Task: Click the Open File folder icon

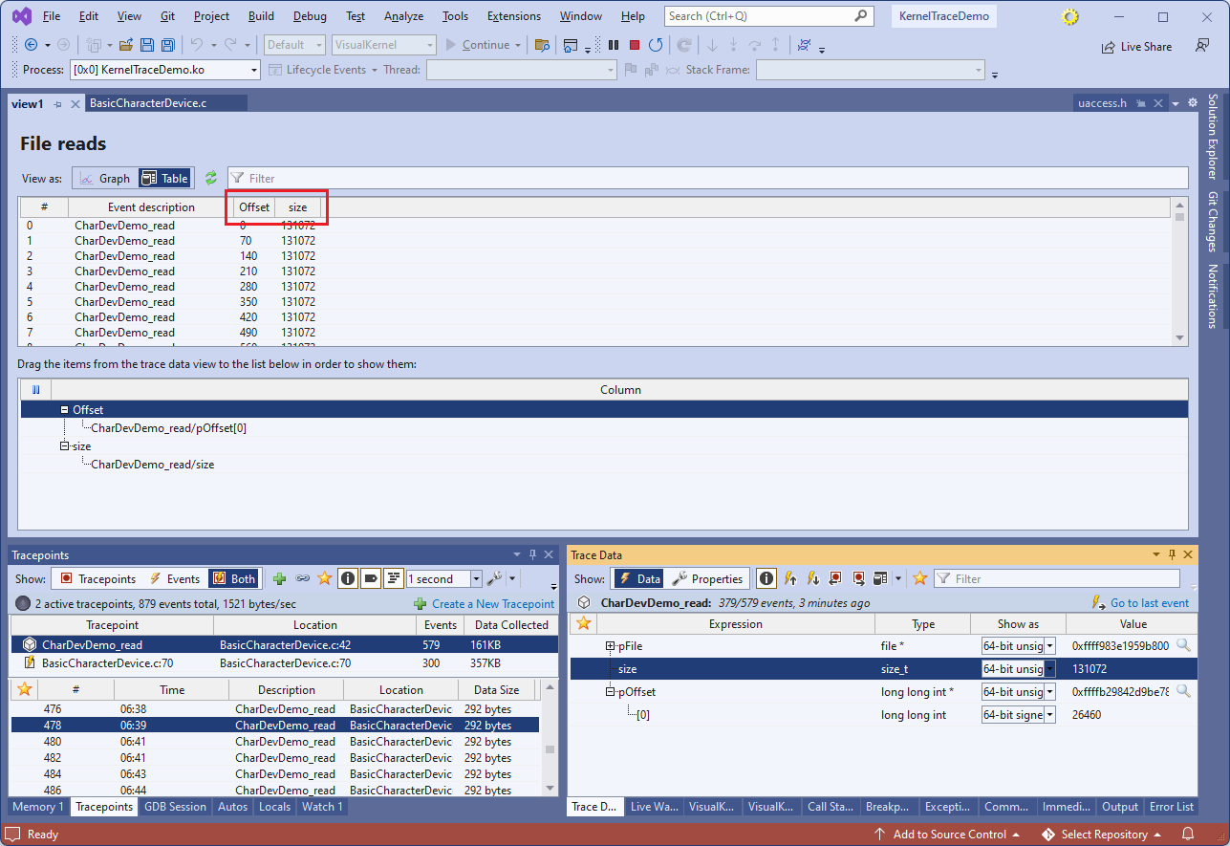Action: click(x=125, y=45)
